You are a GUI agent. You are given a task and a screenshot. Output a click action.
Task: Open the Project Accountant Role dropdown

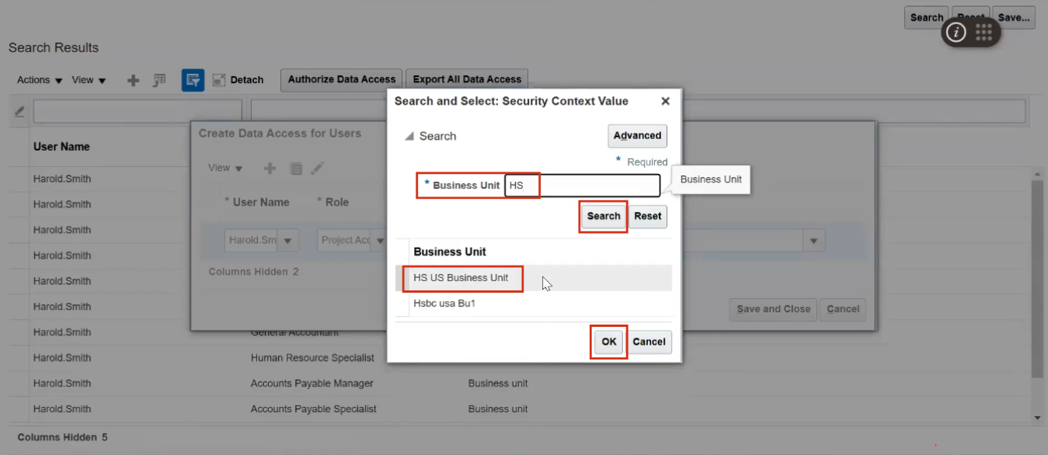pyautogui.click(x=380, y=240)
